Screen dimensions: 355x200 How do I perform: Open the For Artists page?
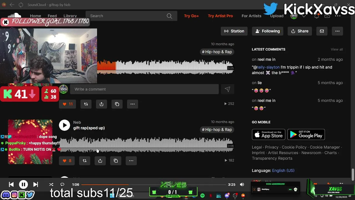251,16
